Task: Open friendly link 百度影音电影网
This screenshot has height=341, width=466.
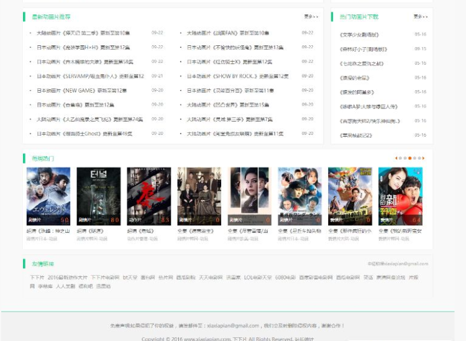Action: (316, 278)
